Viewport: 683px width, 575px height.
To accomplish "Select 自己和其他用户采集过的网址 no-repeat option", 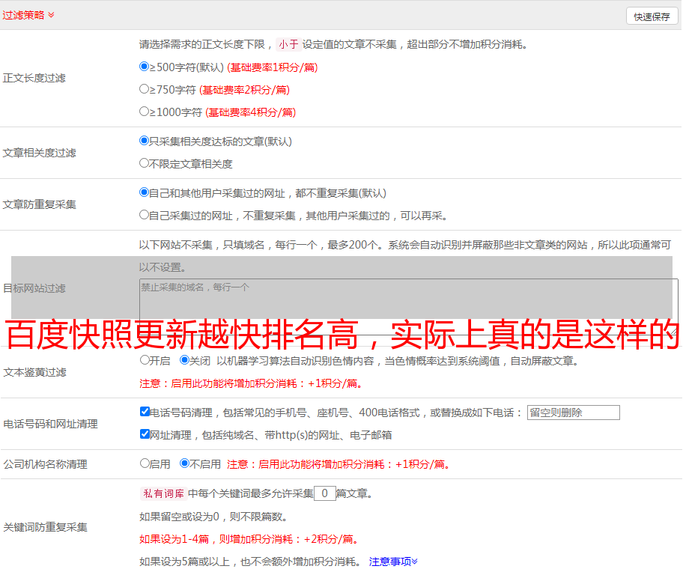I will click(x=145, y=192).
